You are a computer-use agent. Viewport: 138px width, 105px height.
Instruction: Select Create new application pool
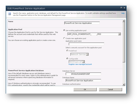(64, 38)
